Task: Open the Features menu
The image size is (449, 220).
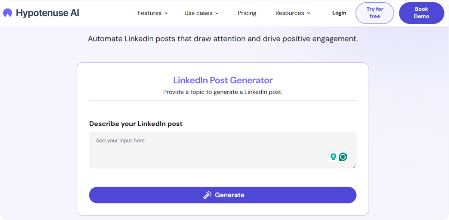Action: point(150,13)
